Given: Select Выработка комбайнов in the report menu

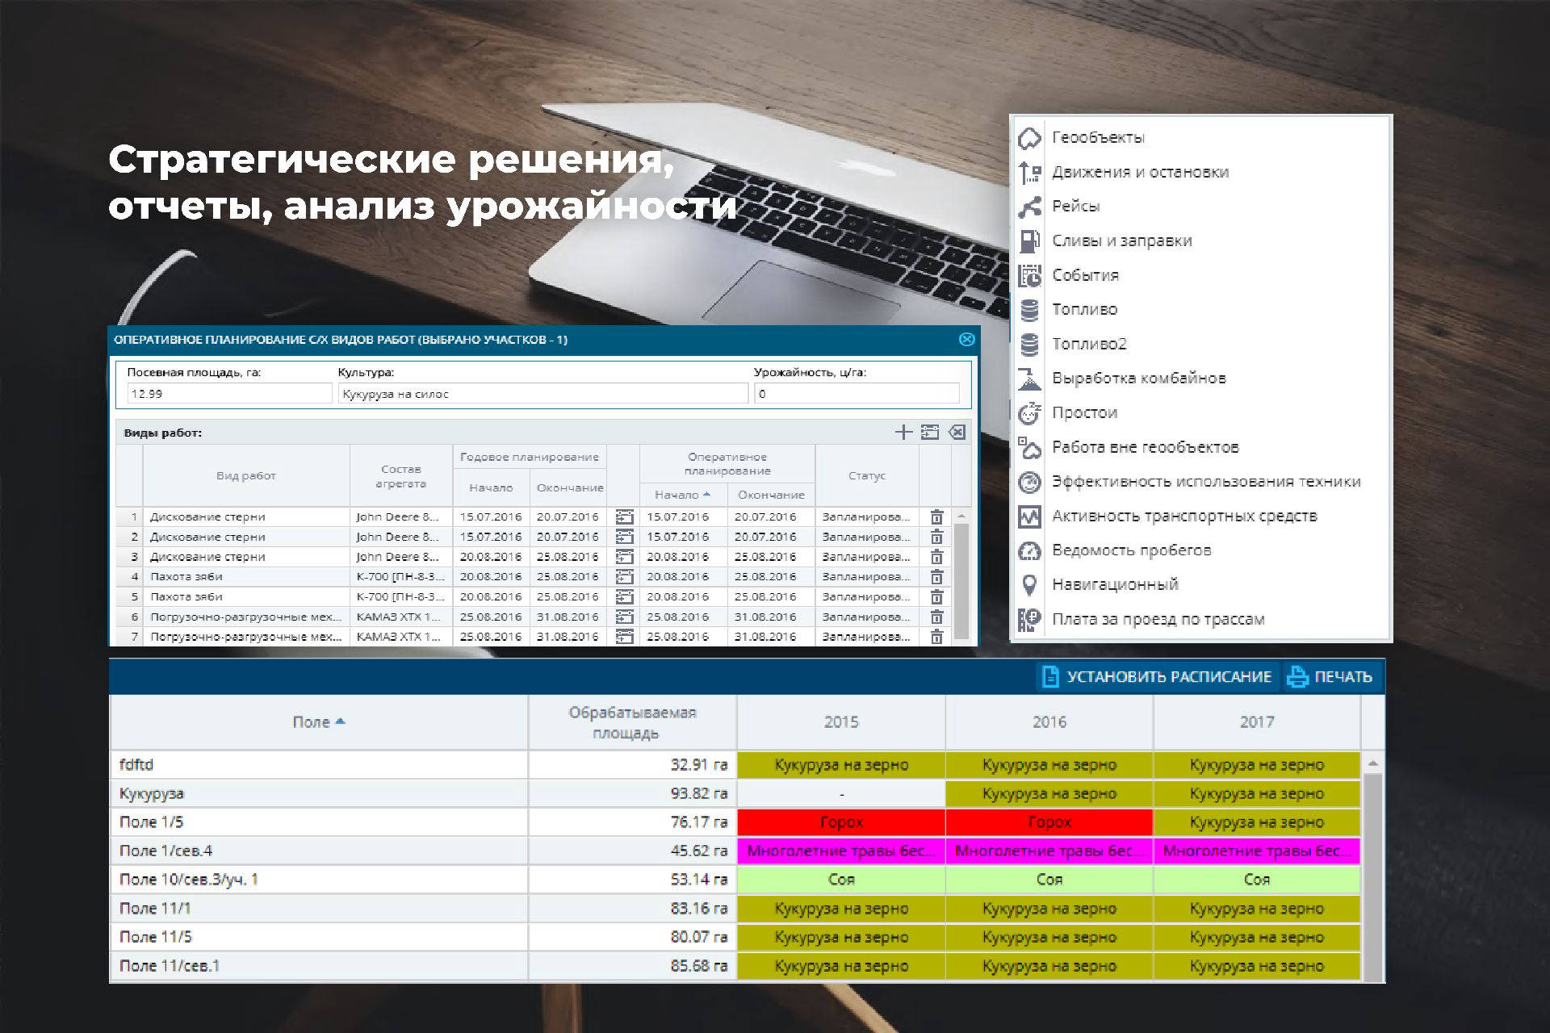Looking at the screenshot, I should coord(1138,378).
